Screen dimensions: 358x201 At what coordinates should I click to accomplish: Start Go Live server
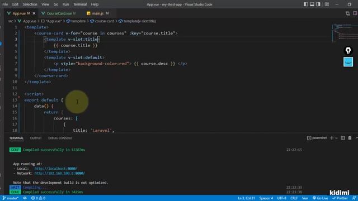pos(320,198)
